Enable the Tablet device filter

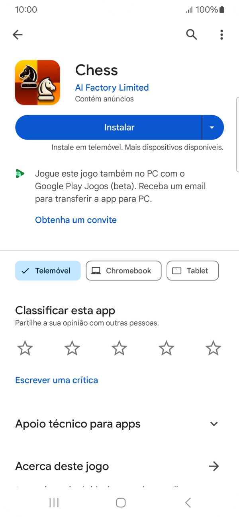[192, 270]
